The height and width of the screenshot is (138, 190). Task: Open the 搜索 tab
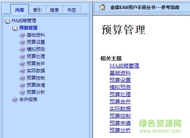(x=54, y=10)
